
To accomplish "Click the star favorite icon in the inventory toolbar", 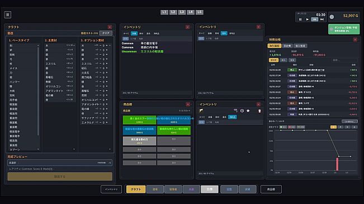I will (248, 111).
